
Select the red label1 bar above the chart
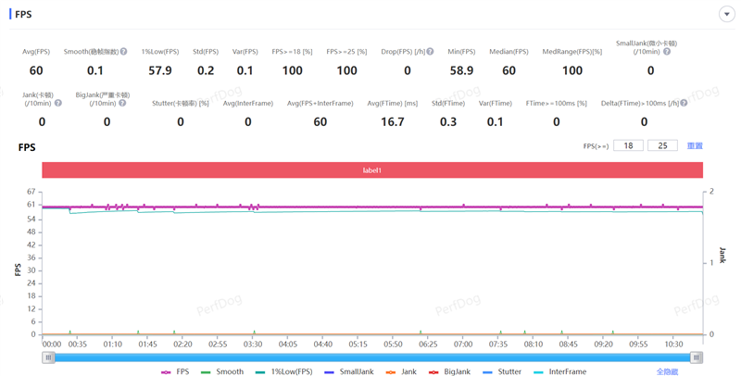371,170
